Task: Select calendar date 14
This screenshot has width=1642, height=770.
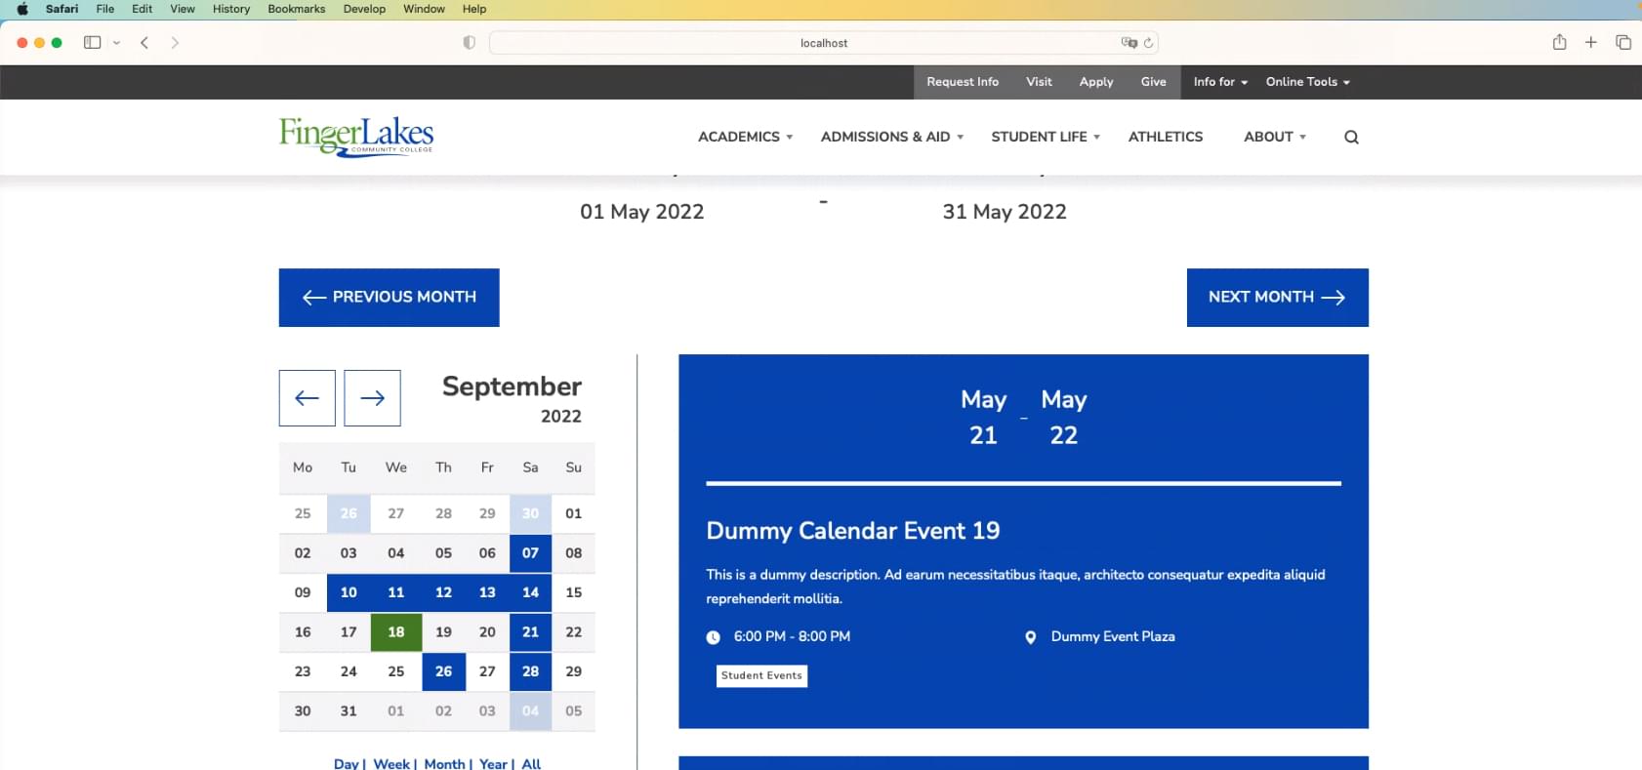Action: (530, 592)
